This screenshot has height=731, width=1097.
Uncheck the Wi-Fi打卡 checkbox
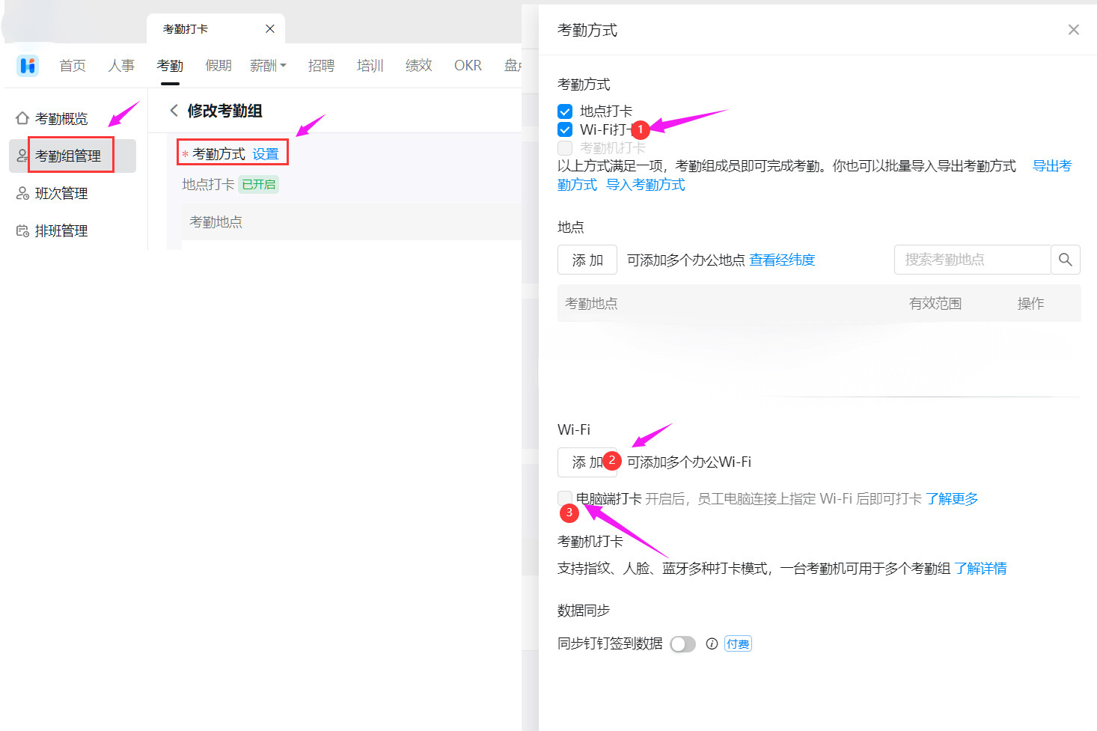coord(565,129)
